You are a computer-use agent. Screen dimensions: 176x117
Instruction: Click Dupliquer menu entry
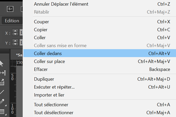[x=44, y=79]
